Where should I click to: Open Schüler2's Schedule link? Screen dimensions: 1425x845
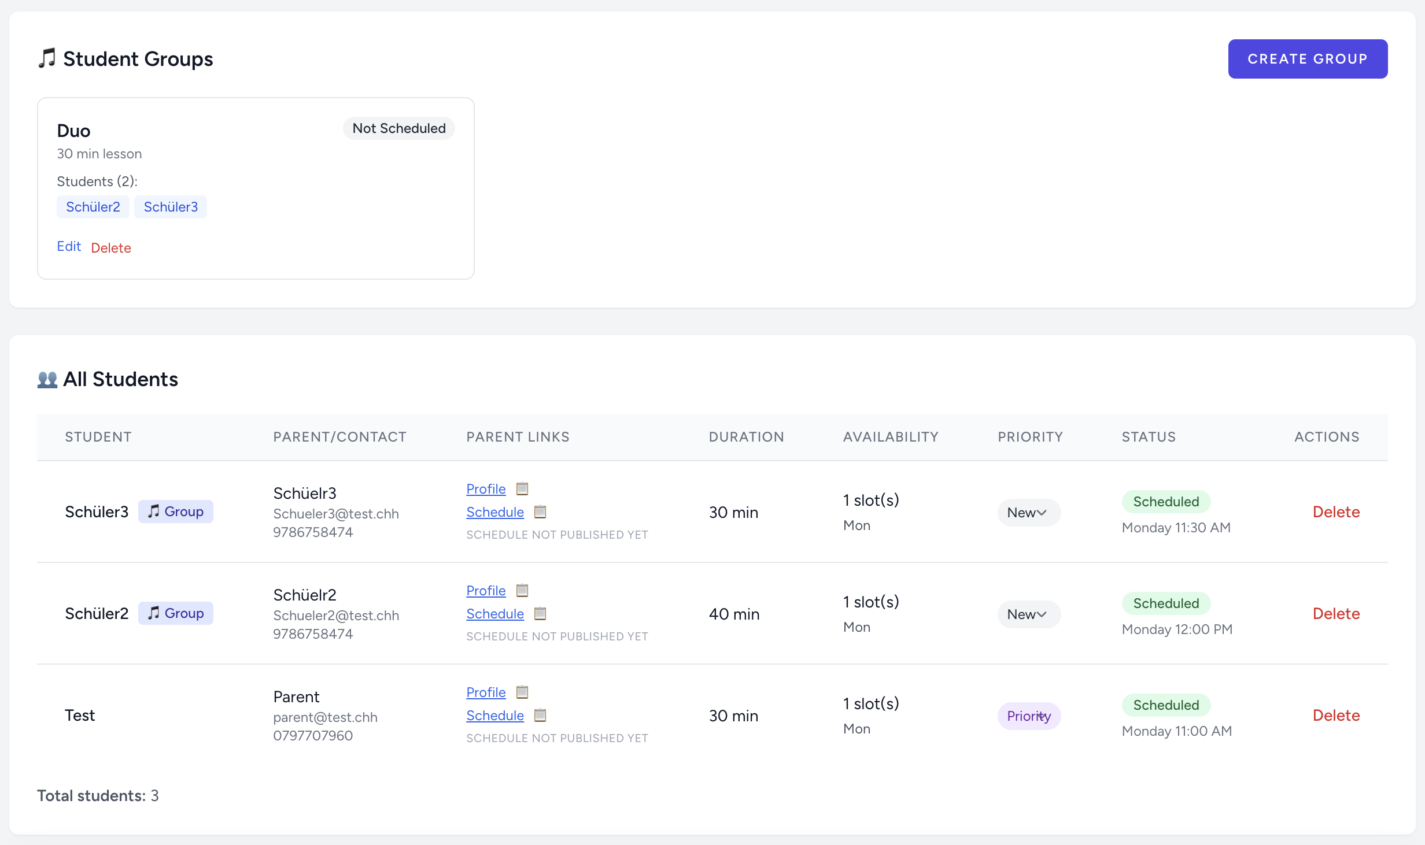click(x=495, y=614)
